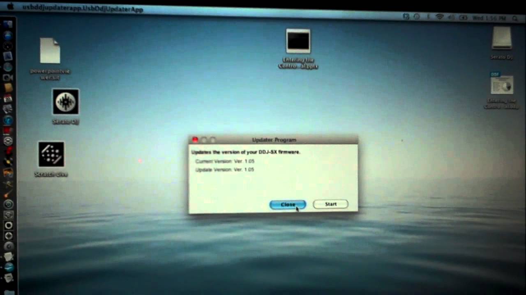526x295 pixels.
Task: Click the Time Machine icon in menu bar
Action: (417, 17)
